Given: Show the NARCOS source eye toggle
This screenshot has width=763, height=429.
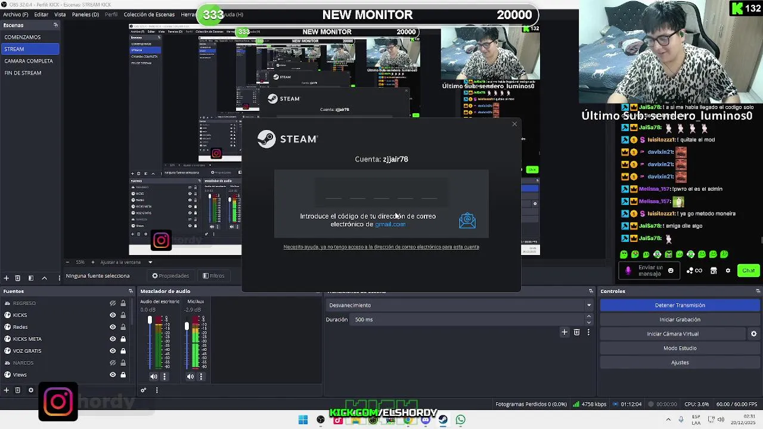Looking at the screenshot, I should pos(113,363).
